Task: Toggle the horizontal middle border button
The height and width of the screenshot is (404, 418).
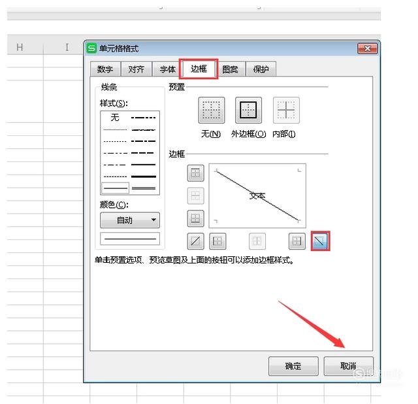Action: click(x=195, y=196)
